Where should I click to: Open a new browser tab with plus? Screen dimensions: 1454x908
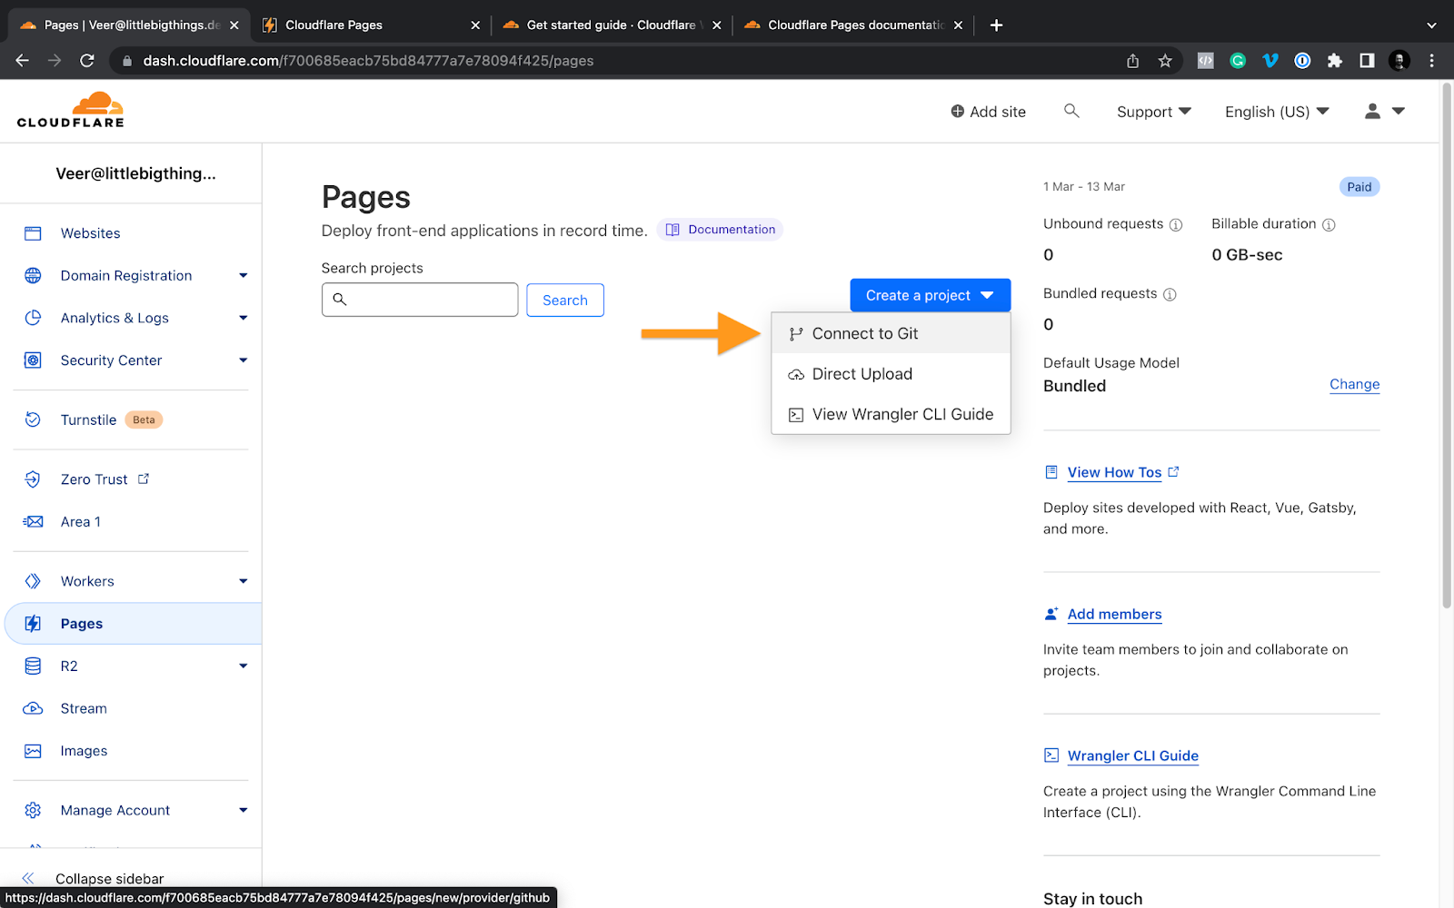click(x=996, y=25)
